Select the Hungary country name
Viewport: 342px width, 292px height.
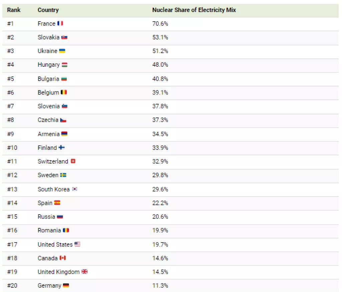[48, 65]
